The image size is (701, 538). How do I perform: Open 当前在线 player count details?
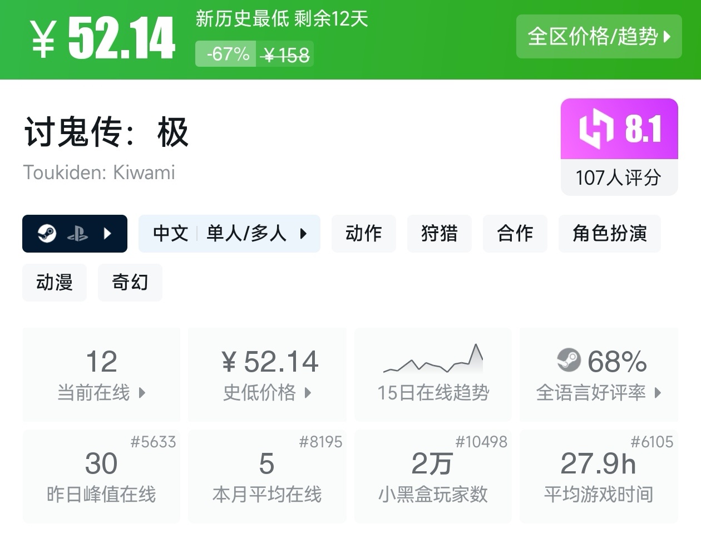(101, 374)
